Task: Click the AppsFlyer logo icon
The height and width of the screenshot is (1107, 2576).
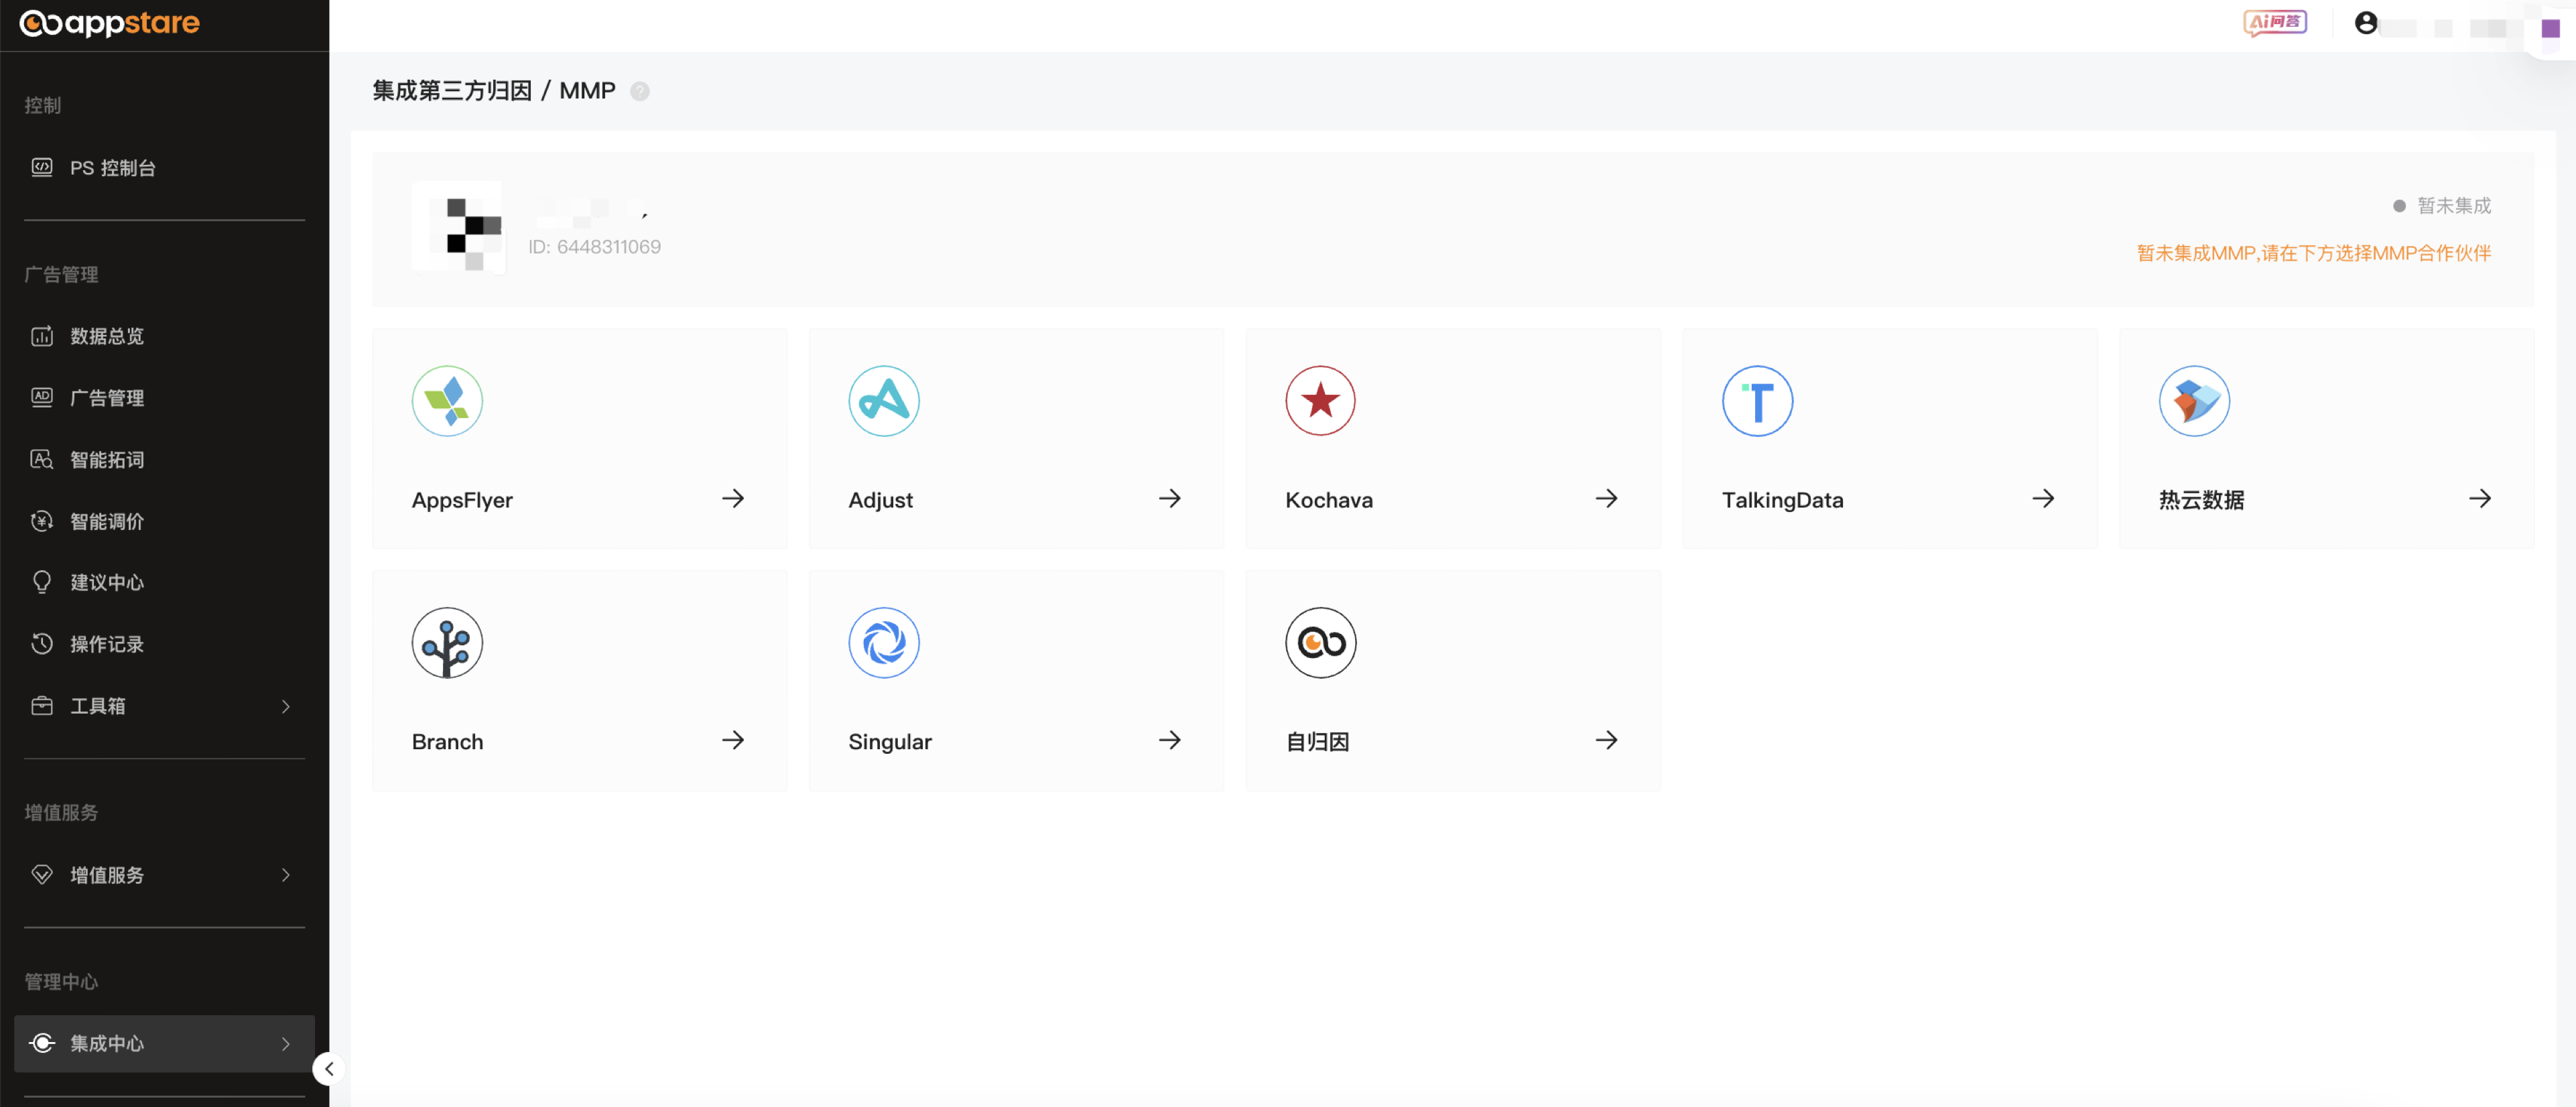Action: [447, 401]
